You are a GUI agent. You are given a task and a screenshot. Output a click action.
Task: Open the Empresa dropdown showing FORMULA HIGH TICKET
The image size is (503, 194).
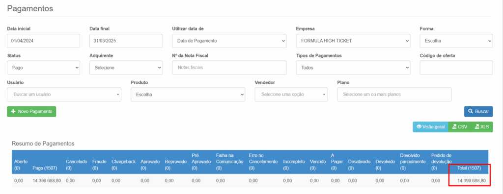[353, 41]
